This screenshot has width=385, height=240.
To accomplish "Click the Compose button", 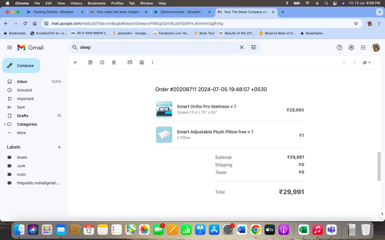I will coord(21,66).
